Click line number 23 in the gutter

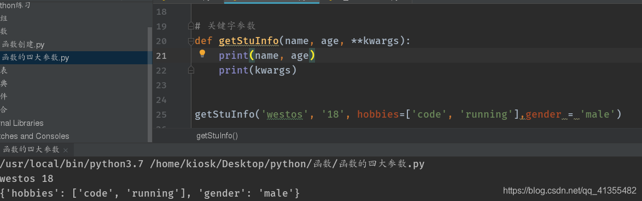[161, 85]
